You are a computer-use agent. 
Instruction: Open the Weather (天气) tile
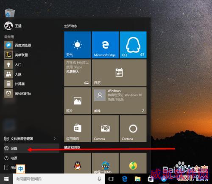pos(78,45)
